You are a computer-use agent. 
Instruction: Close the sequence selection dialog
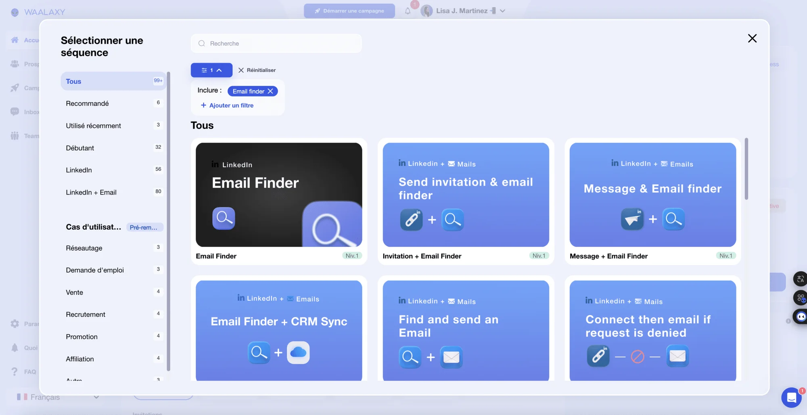click(752, 38)
